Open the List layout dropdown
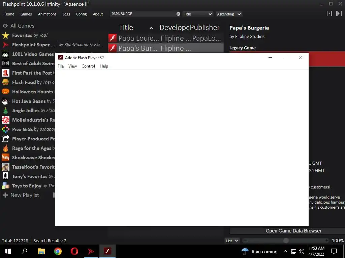345x258 pixels. click(232, 241)
